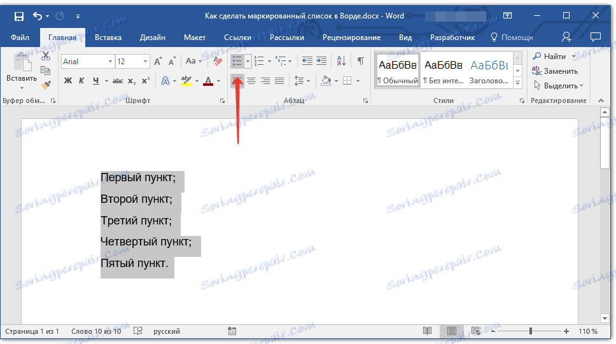The height and width of the screenshot is (344, 616).
Task: Click the multilevel list icon
Action: [281, 61]
